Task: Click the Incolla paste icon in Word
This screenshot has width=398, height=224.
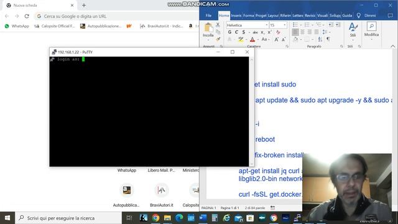Action: pyautogui.click(x=208, y=28)
